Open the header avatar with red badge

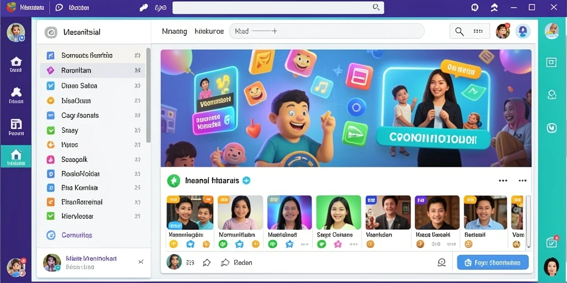pyautogui.click(x=503, y=32)
